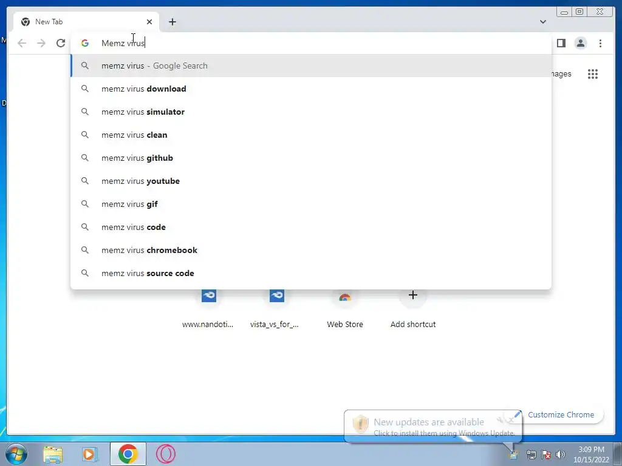Click the Google logo icon in the address bar
The height and width of the screenshot is (466, 622).
(x=85, y=43)
